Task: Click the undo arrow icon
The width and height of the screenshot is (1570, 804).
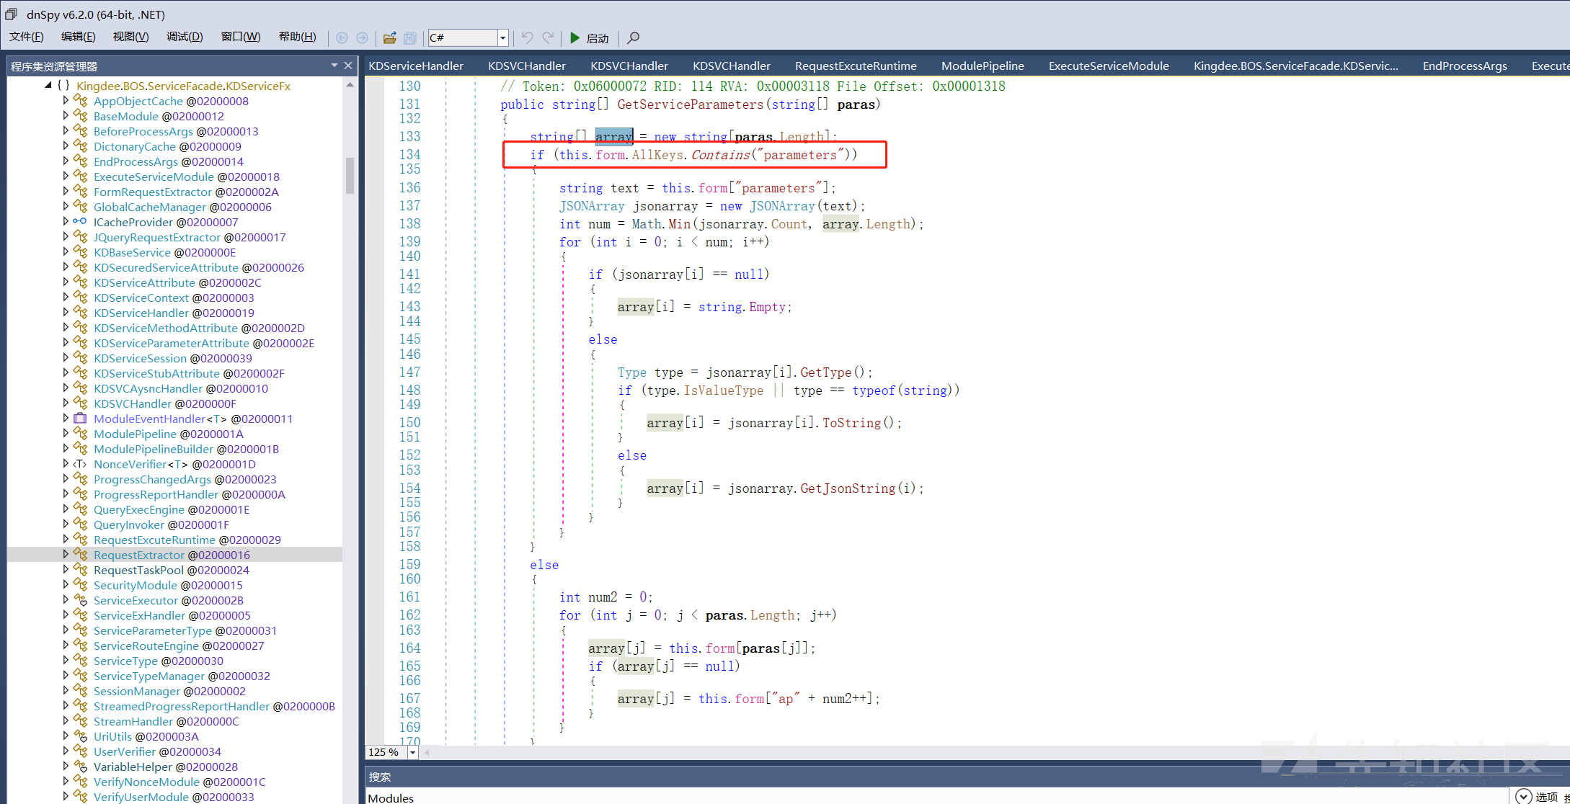Action: pos(528,37)
